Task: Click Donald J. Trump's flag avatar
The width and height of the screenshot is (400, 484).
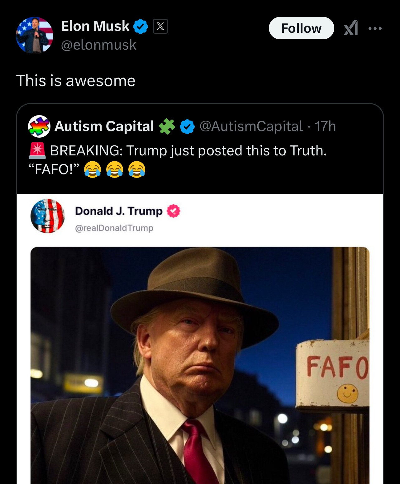Action: 48,216
